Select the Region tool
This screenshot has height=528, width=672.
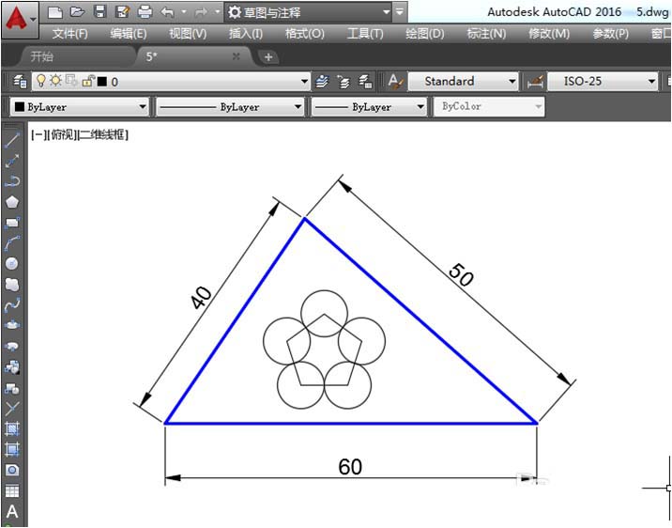12,470
